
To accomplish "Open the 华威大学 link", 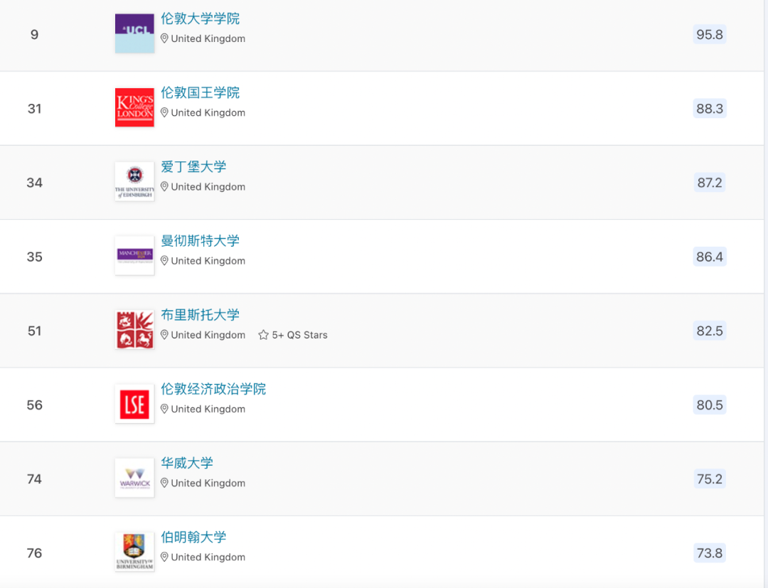I will (187, 463).
